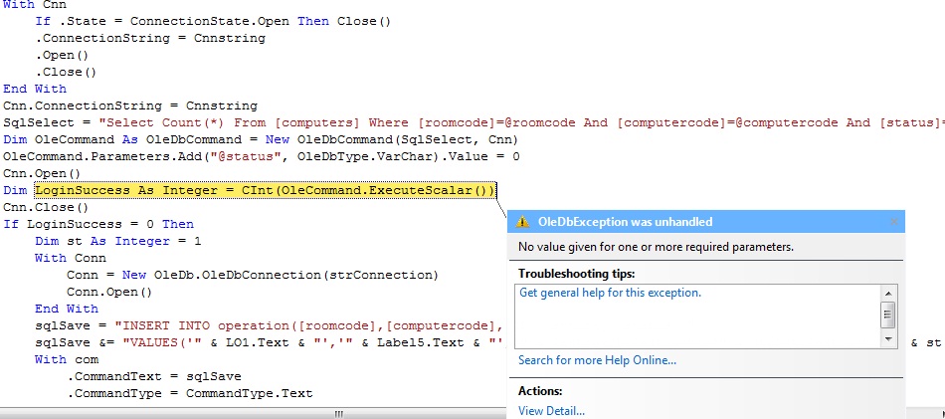Click the '.ConnectionString = Cnnstring' line
The height and width of the screenshot is (419, 945).
pyautogui.click(x=150, y=38)
